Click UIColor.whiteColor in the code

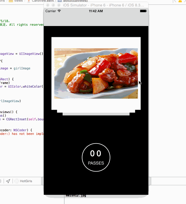coord(25,86)
